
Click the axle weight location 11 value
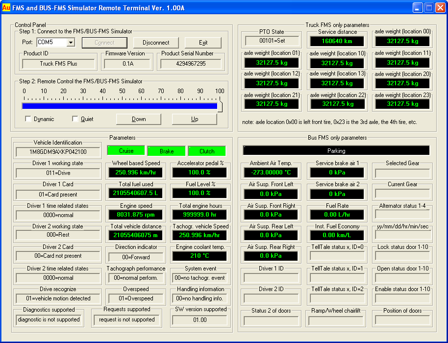[402, 63]
